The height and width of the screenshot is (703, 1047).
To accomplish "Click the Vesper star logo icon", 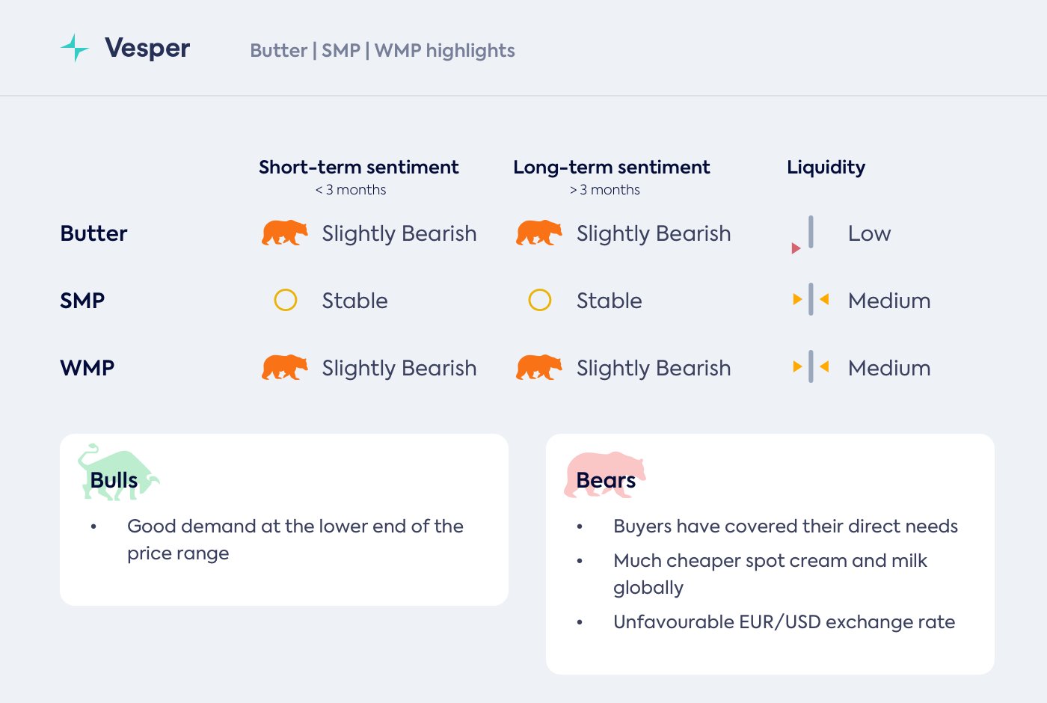I will (75, 48).
